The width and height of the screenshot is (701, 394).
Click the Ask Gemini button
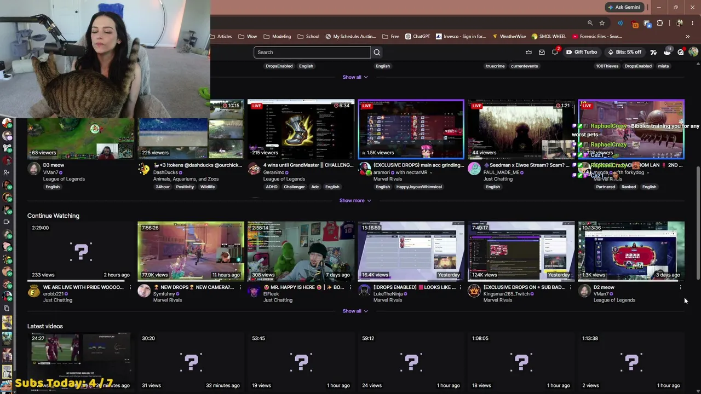click(624, 7)
